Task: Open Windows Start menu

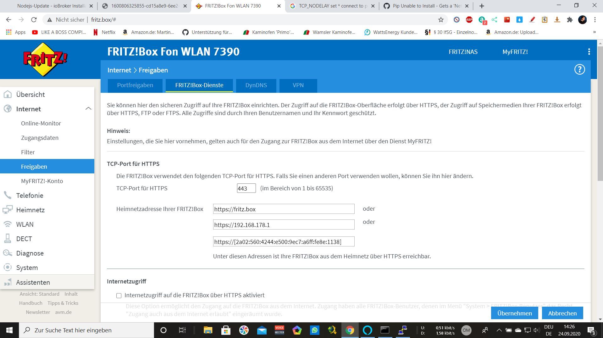Action: click(x=9, y=330)
